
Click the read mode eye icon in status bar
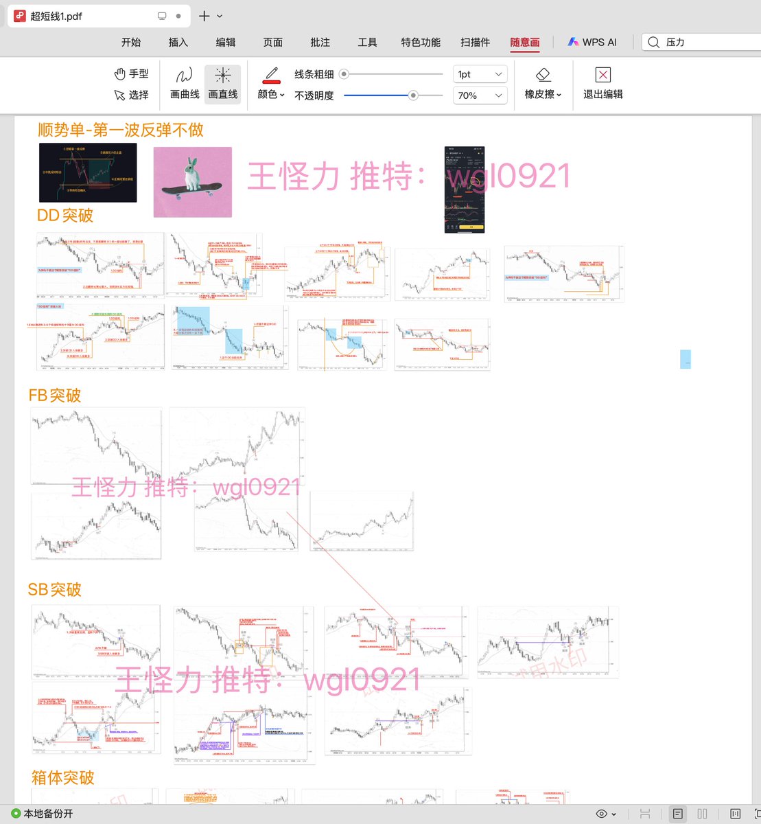point(602,814)
